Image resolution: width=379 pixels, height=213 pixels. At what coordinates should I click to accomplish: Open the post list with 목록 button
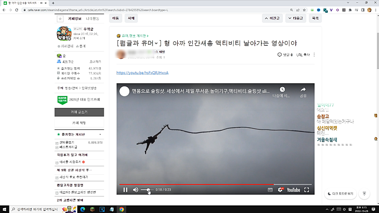[315, 18]
